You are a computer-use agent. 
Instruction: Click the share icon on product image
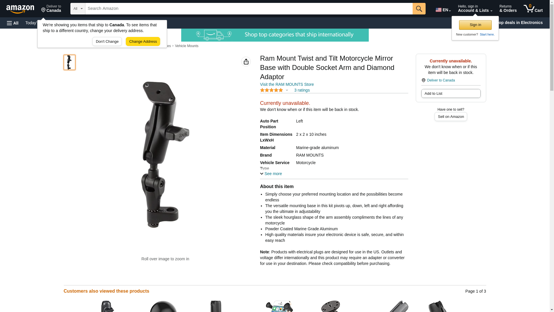click(x=246, y=62)
